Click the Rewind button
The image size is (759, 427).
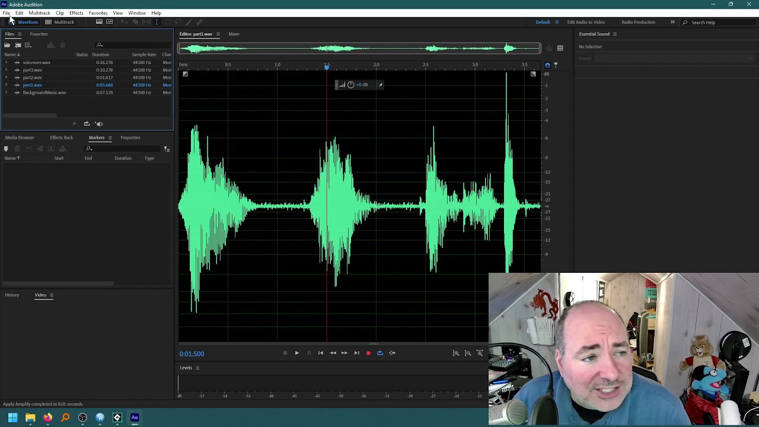(333, 353)
